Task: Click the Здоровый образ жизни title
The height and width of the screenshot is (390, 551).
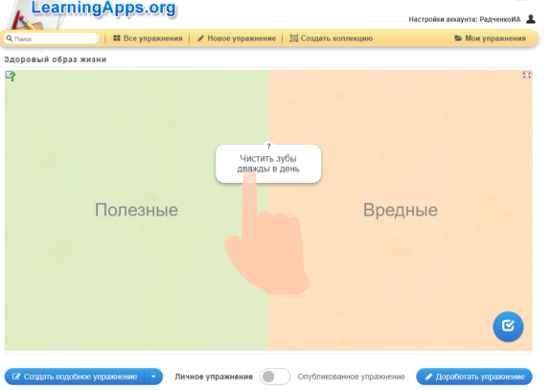Action: tap(56, 59)
